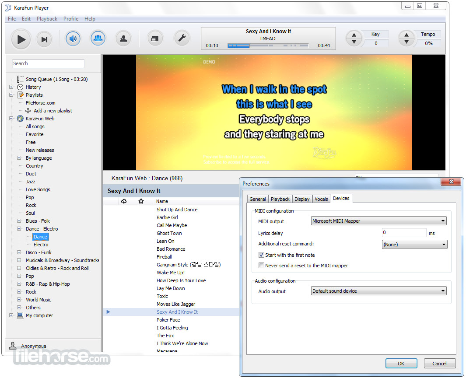Click the Play button in toolbar
Screen dimensions: 466x378
(21, 39)
